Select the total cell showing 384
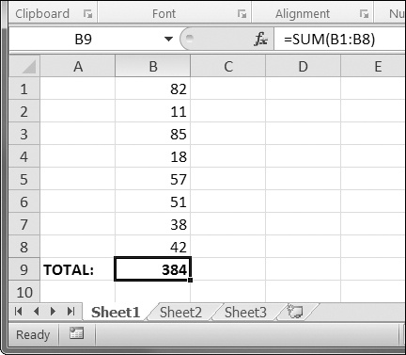Image resolution: width=406 pixels, height=355 pixels. [x=153, y=269]
